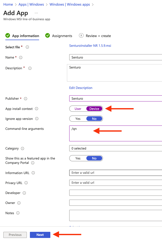Click the Owner input field

pos(116,203)
